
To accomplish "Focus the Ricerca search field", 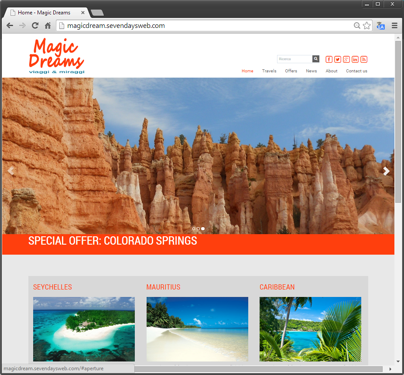I will [295, 59].
